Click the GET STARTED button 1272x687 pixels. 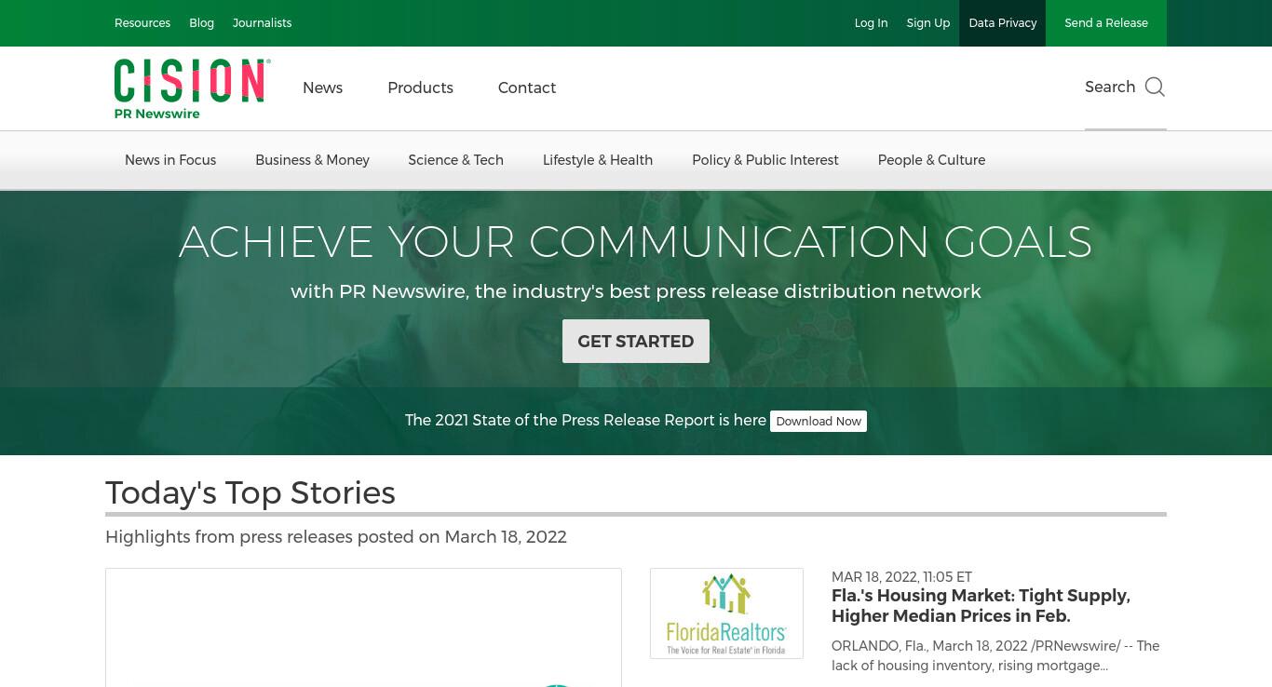636,341
